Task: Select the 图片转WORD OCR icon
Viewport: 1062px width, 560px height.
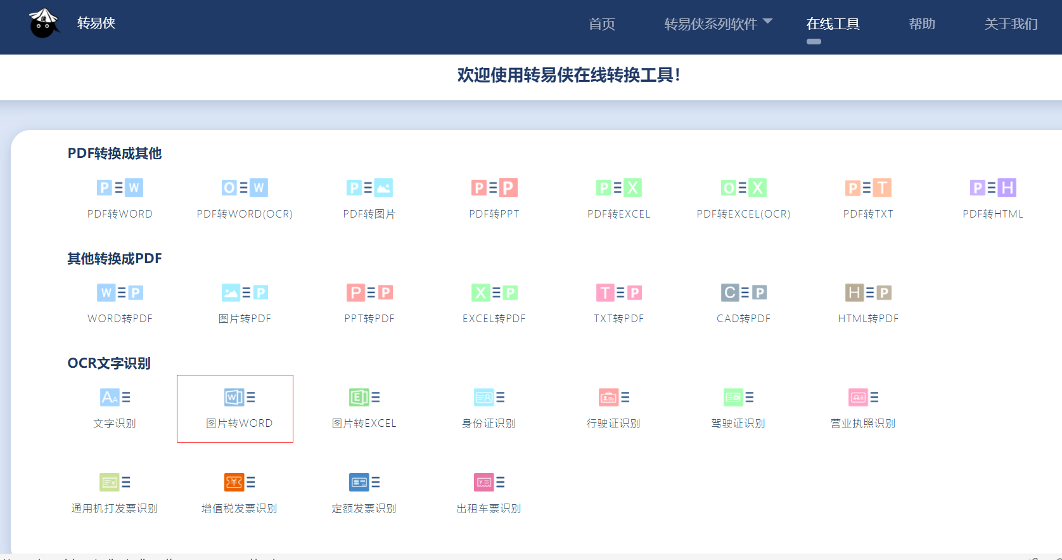Action: click(240, 397)
